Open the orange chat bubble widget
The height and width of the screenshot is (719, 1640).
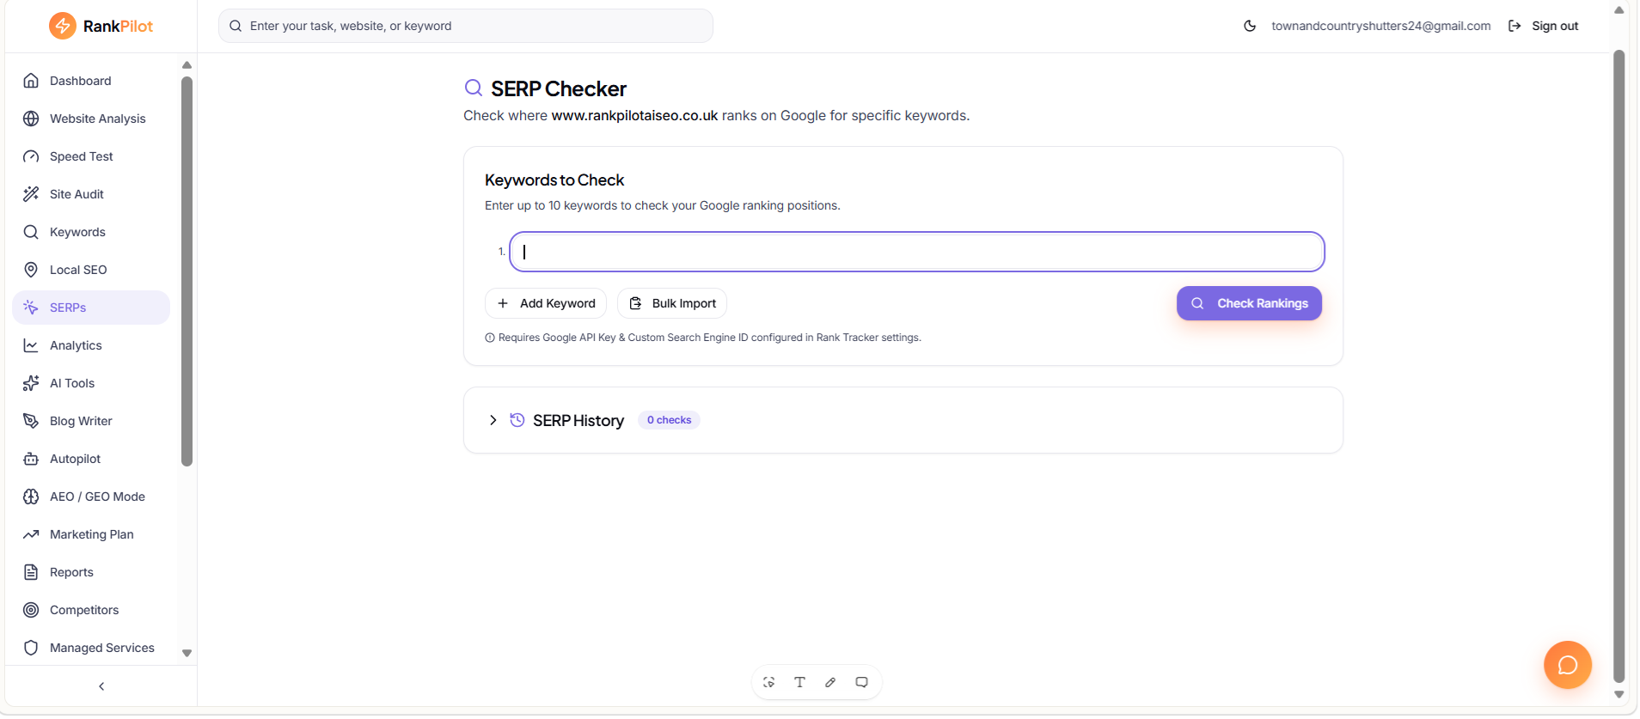point(1568,665)
